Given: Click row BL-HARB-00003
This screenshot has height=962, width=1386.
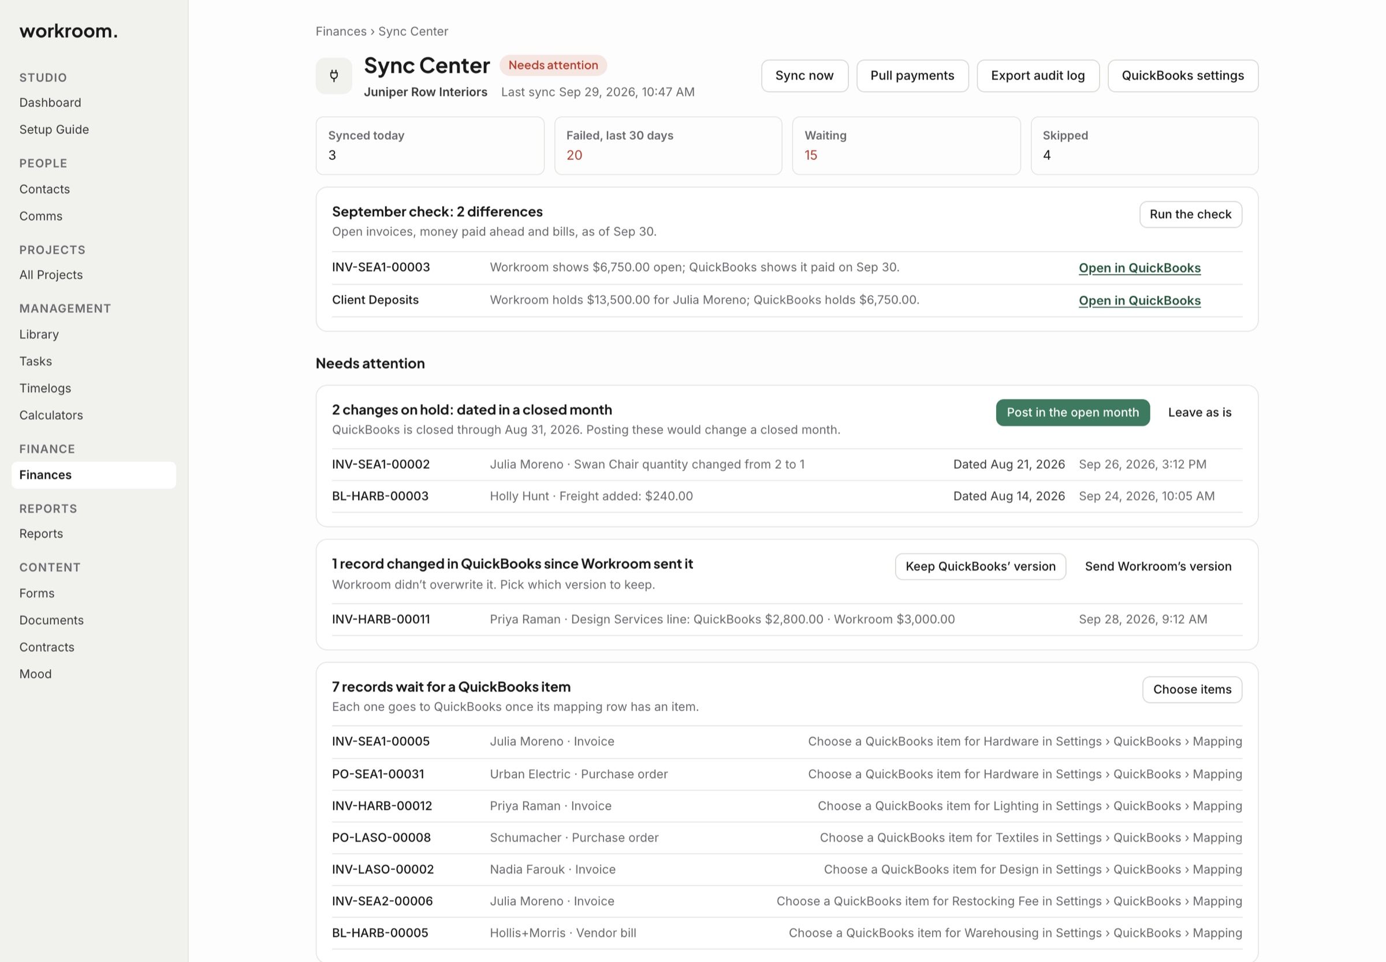Looking at the screenshot, I should [x=787, y=496].
